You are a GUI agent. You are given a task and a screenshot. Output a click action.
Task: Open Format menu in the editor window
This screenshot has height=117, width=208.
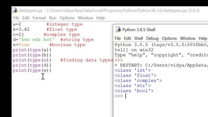pyautogui.click(x=39, y=18)
